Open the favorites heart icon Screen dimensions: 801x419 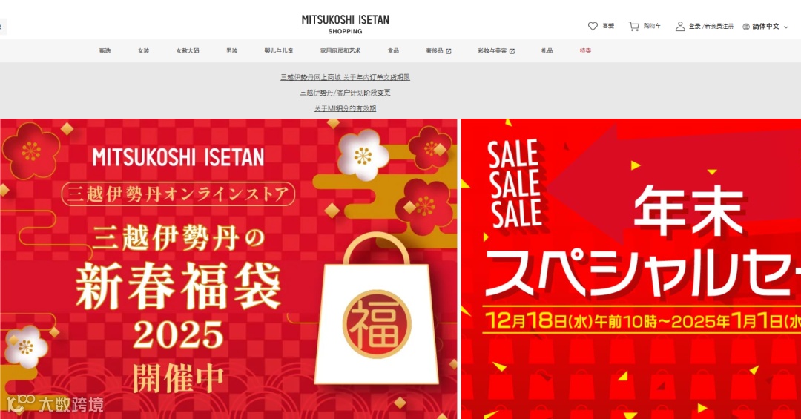[x=593, y=26]
